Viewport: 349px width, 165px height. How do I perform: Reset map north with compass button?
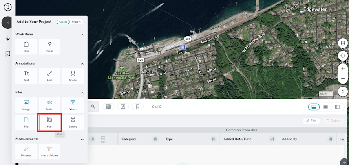(x=343, y=91)
